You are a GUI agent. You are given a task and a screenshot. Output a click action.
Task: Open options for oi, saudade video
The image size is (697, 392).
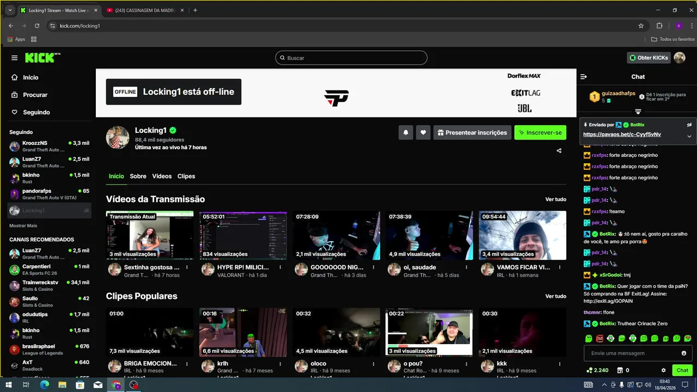pos(467,267)
